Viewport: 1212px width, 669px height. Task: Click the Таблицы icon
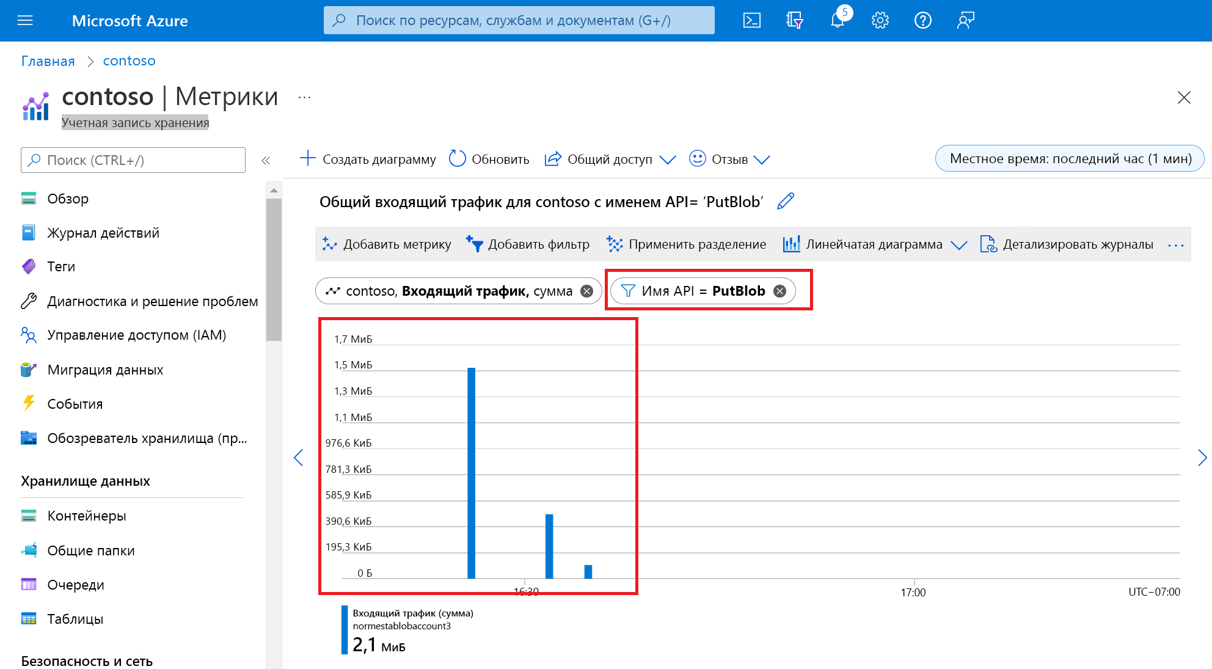click(29, 619)
